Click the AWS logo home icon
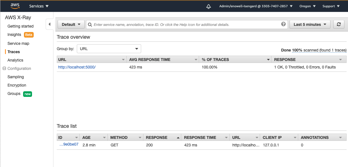 click(x=15, y=6)
